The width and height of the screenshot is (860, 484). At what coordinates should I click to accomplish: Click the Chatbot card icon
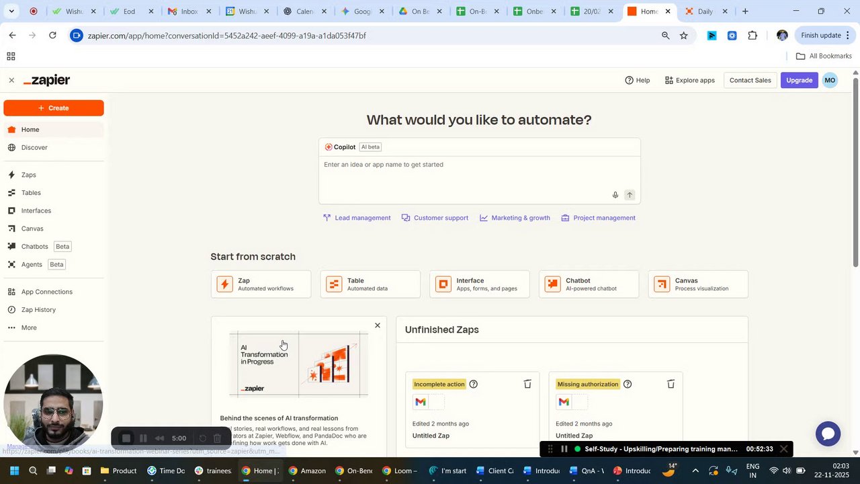pyautogui.click(x=552, y=284)
